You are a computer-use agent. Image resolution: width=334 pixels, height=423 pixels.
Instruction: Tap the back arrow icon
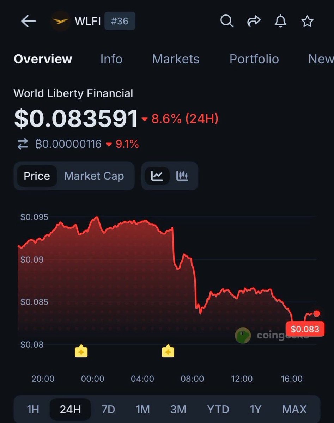pyautogui.click(x=28, y=22)
